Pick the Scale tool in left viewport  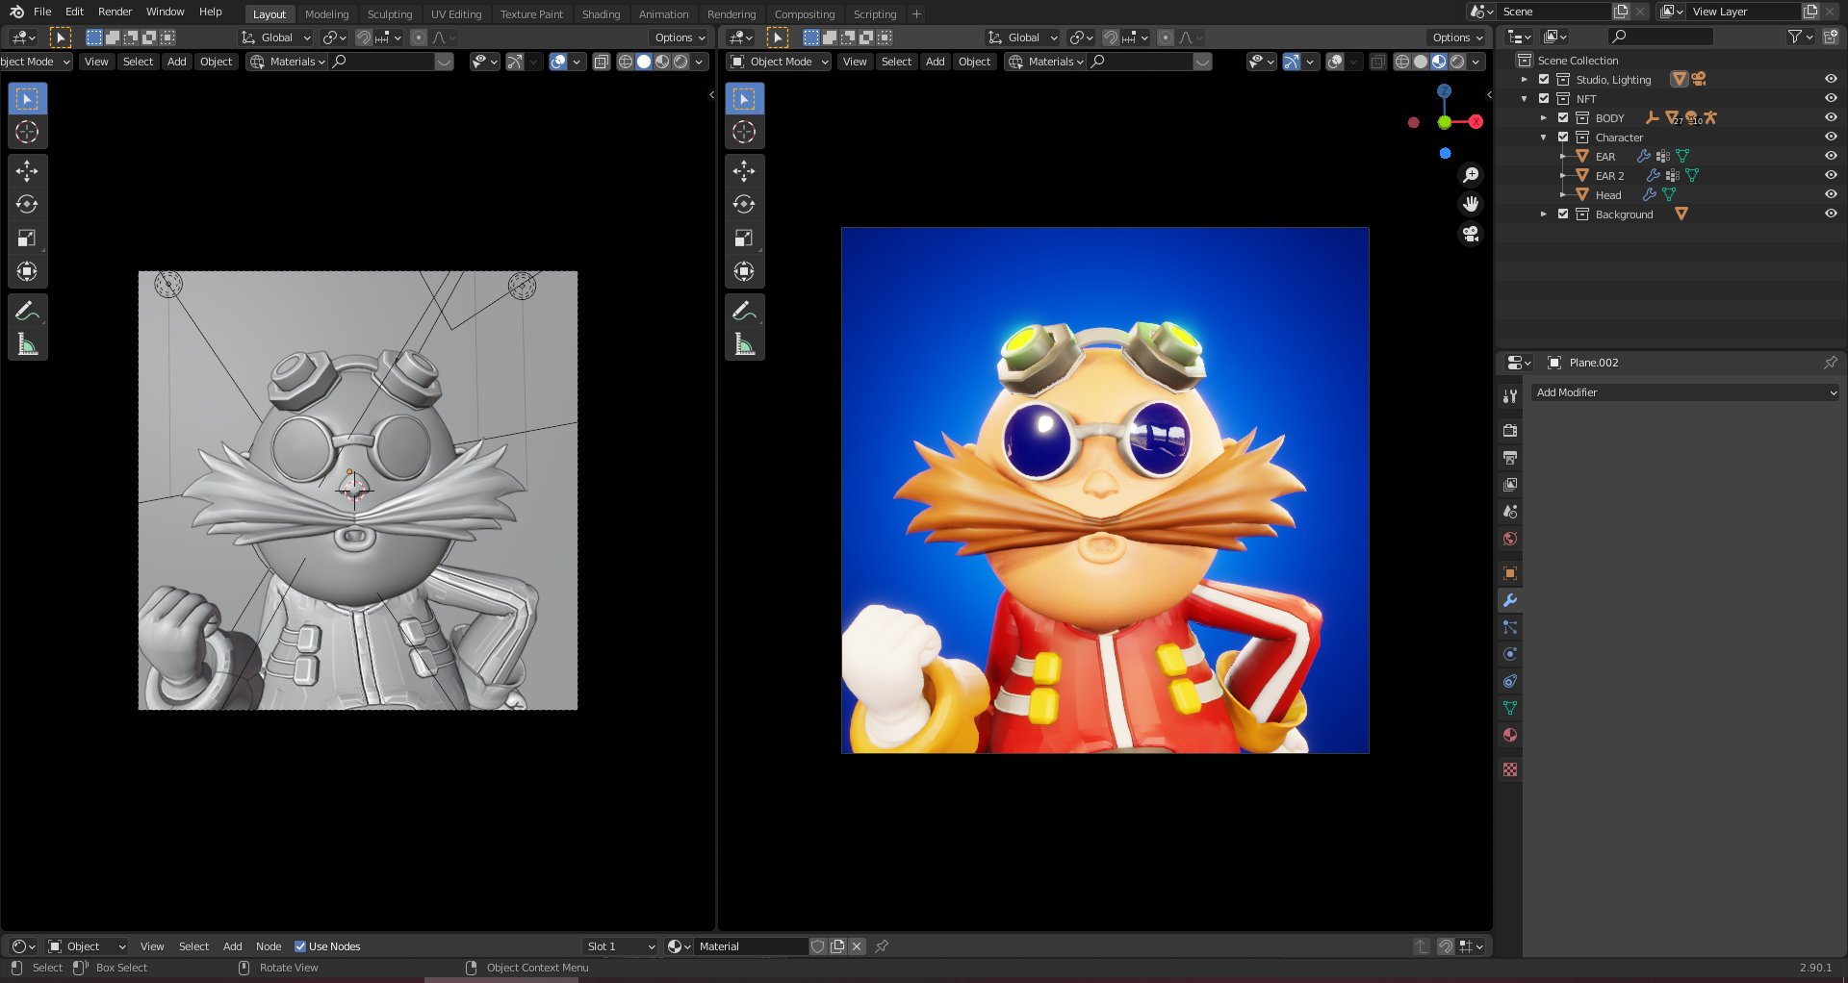pyautogui.click(x=27, y=238)
